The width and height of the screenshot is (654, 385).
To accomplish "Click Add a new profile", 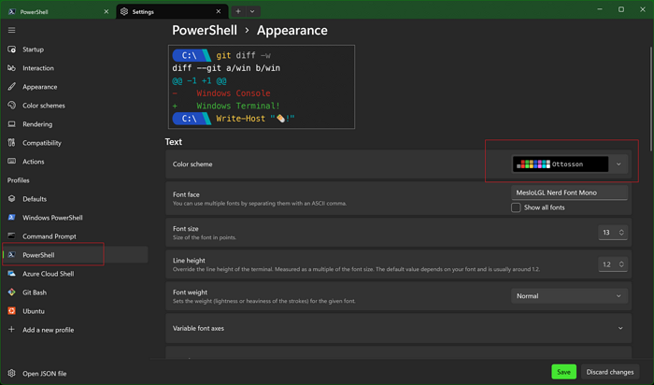I will tap(75, 329).
